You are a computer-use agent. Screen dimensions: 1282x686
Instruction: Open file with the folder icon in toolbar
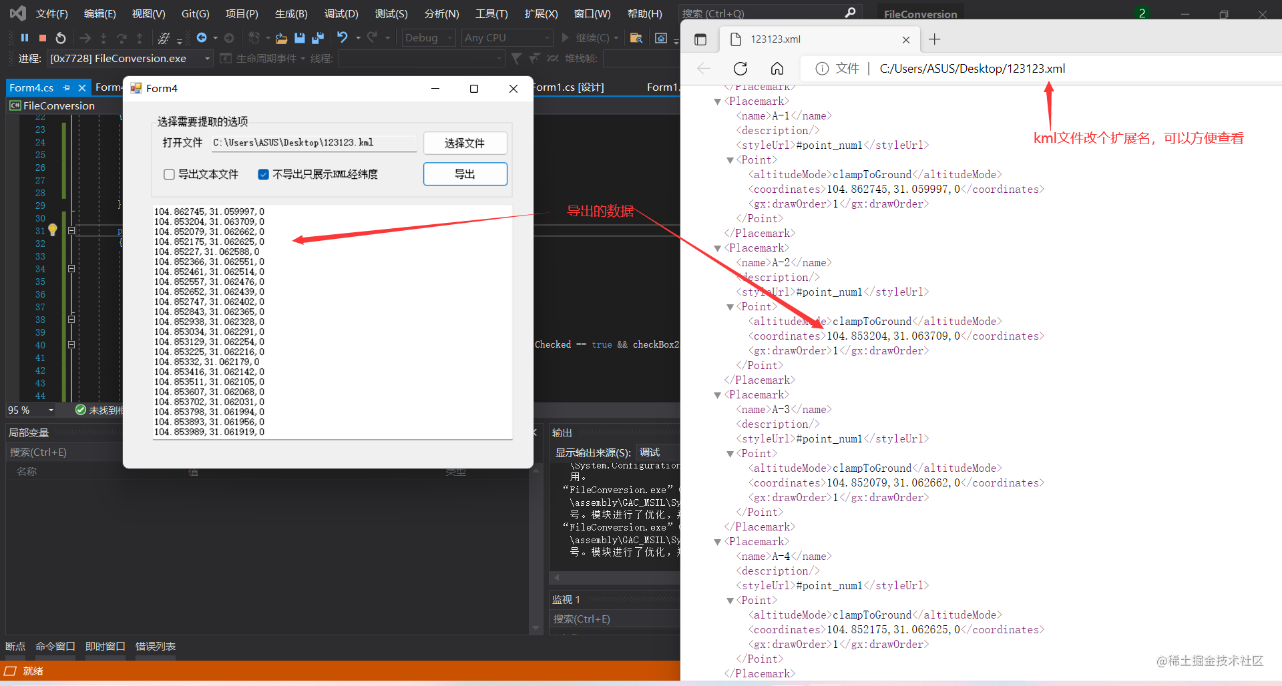[282, 38]
